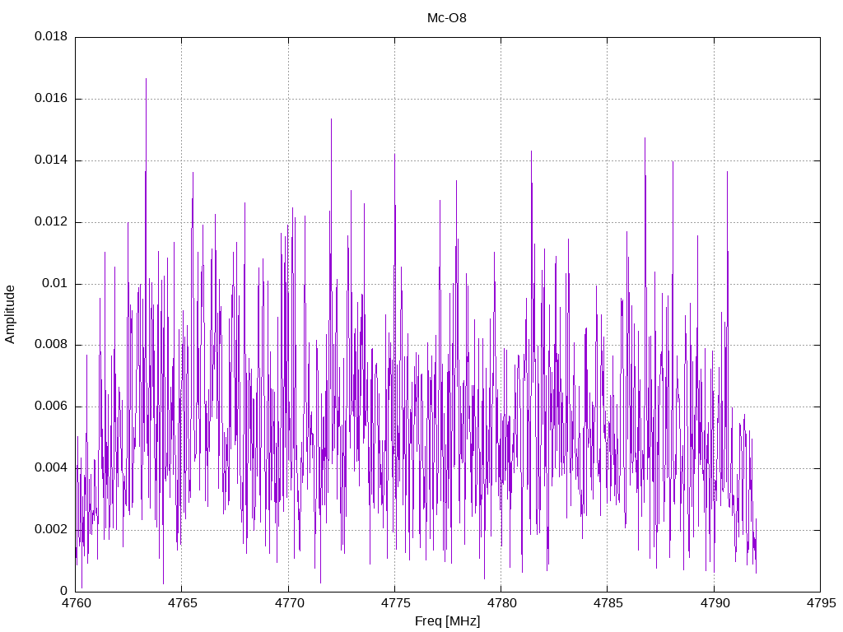Click y-axis tick label 0 at origin
The image size is (843, 632).
coord(64,591)
